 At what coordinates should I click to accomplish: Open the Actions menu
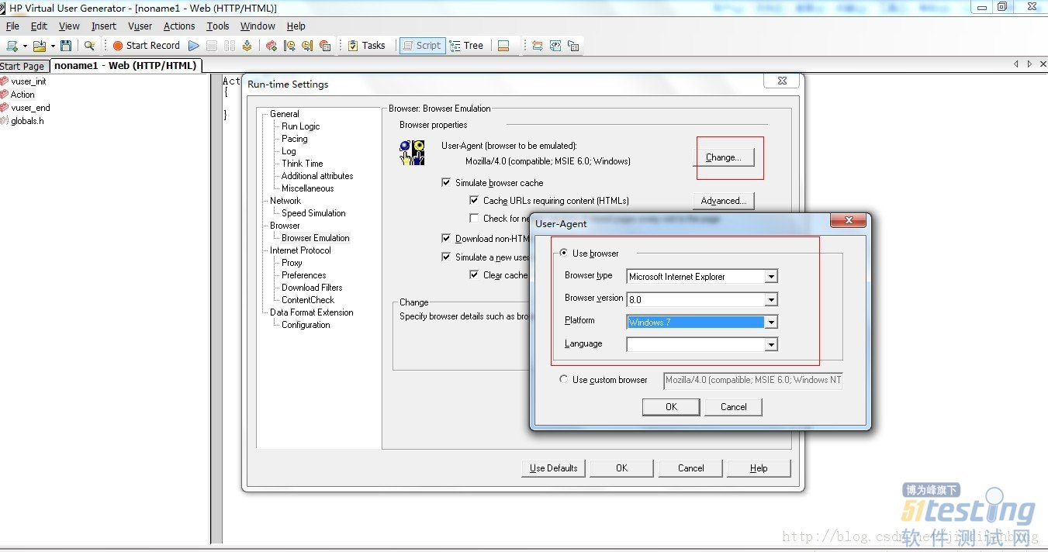click(179, 26)
